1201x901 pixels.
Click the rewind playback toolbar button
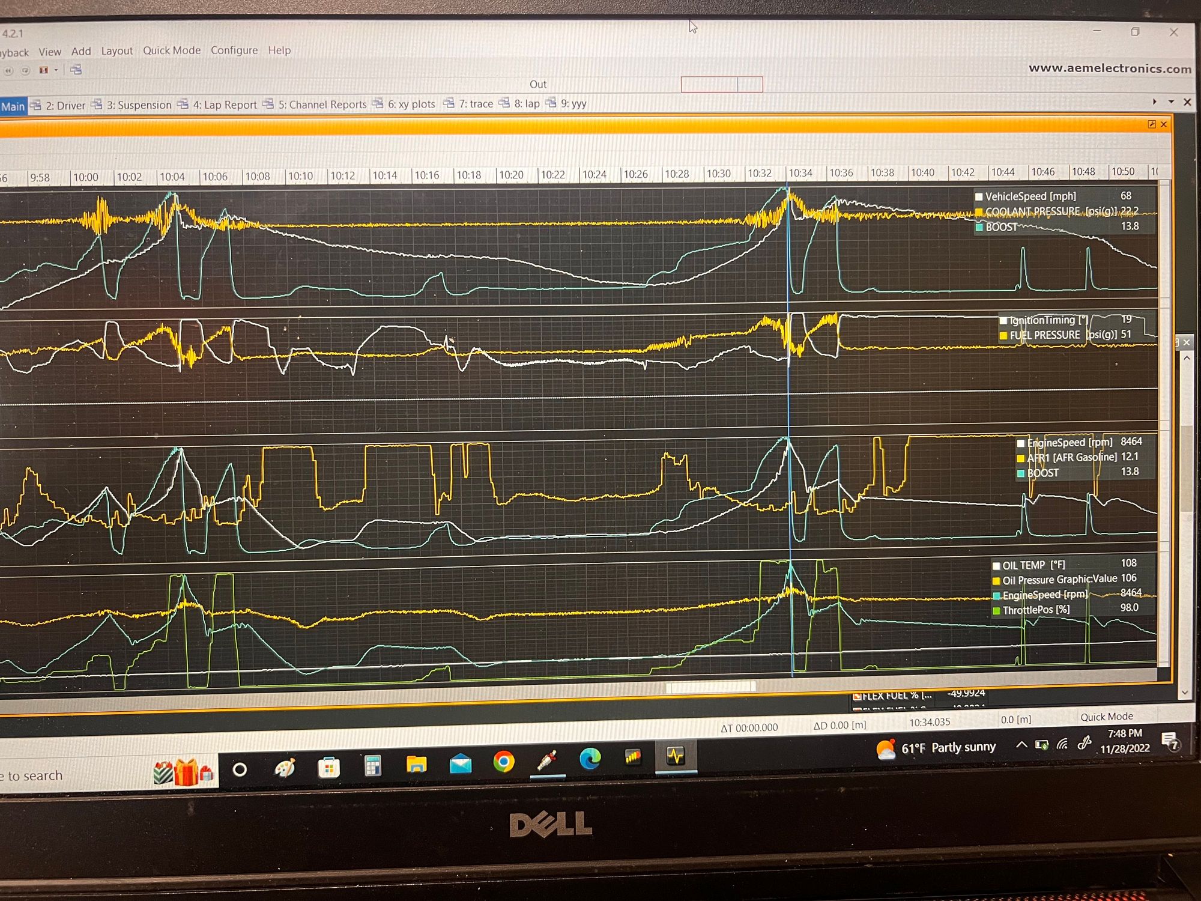8,70
